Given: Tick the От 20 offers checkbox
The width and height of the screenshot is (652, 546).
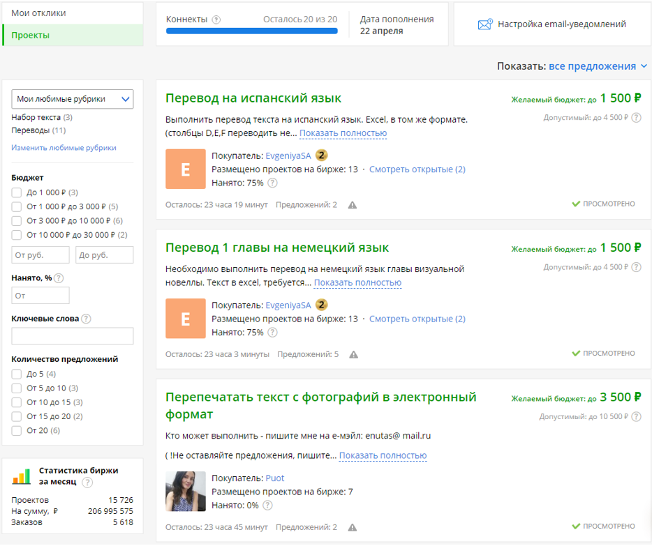Looking at the screenshot, I should coord(17,431).
